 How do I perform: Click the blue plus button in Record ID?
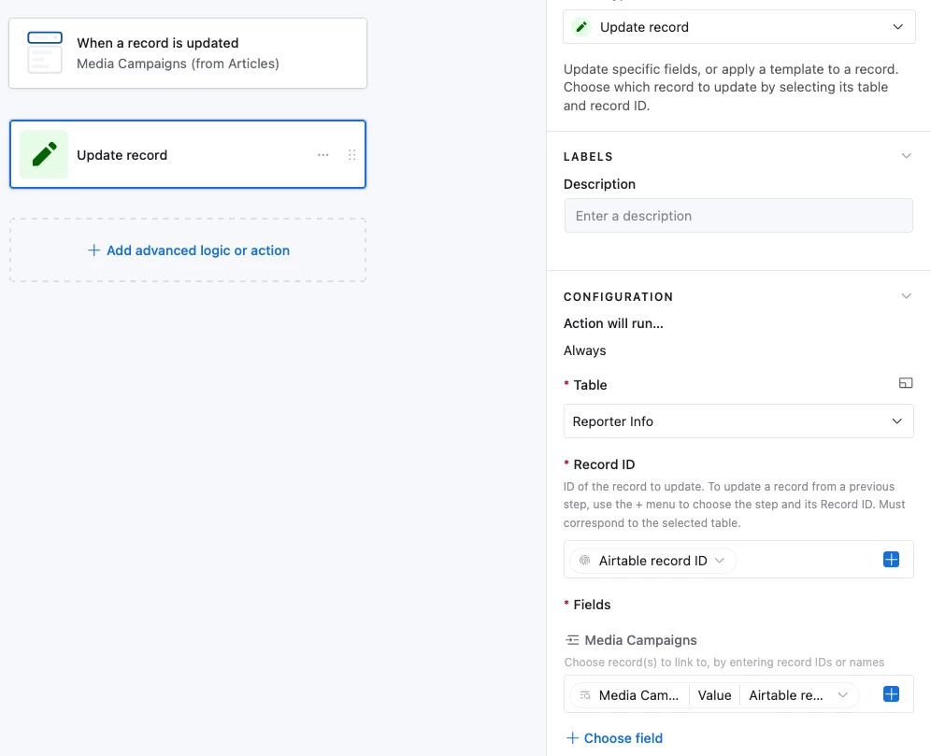[x=891, y=560]
